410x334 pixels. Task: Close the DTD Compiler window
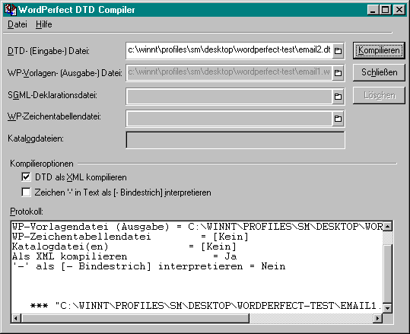[399, 10]
